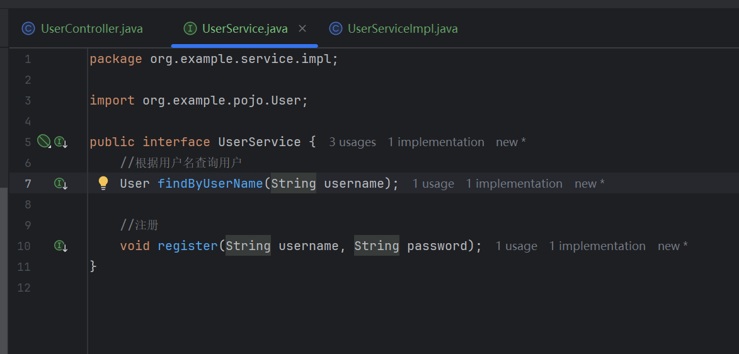Viewport: 739px width, 354px height.
Task: Go to implementation from line 5 gutter icon
Action: [x=61, y=142]
